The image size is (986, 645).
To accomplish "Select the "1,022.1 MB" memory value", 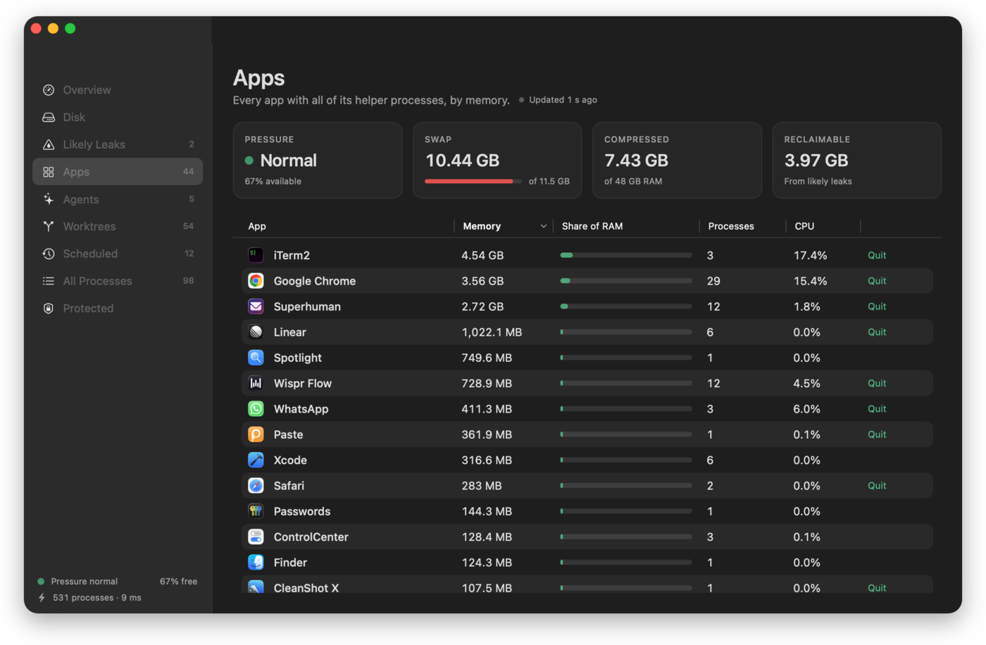I will click(x=492, y=332).
